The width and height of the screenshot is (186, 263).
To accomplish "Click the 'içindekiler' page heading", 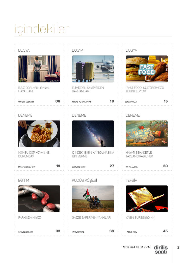I will coord(42,29).
